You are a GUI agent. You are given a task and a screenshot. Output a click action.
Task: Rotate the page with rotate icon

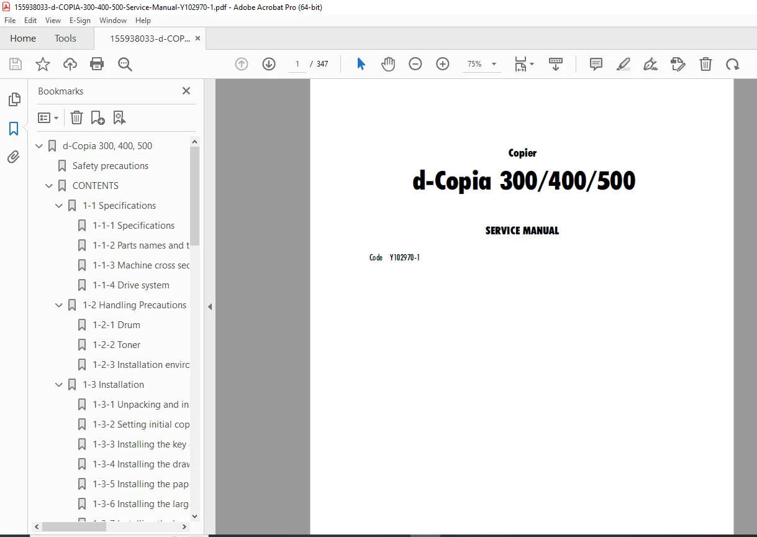[733, 64]
